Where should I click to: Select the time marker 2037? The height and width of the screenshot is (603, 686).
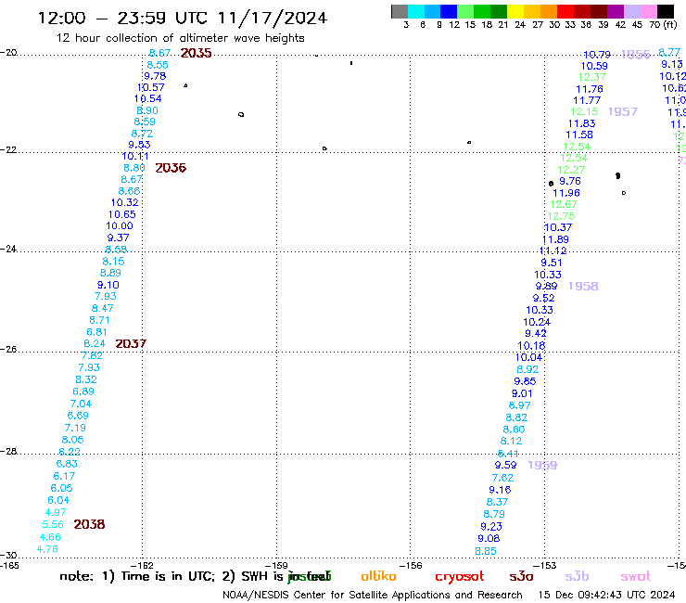(131, 344)
